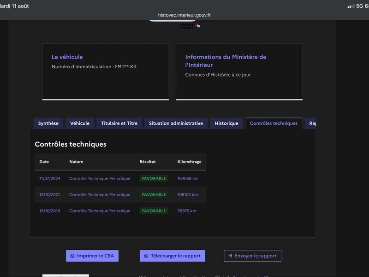Click the printer icon in Imprimer le CSA
This screenshot has width=369, height=277.
pos(72,256)
